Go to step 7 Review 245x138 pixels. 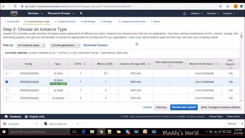(155, 21)
